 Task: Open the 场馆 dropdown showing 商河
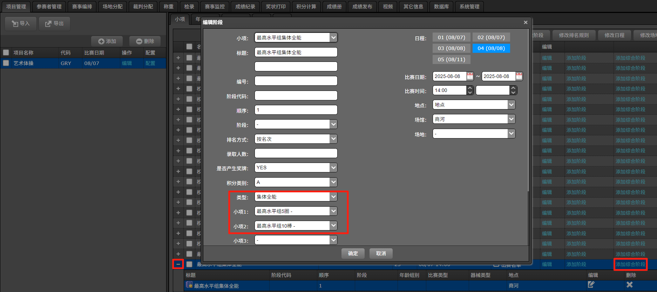click(512, 119)
